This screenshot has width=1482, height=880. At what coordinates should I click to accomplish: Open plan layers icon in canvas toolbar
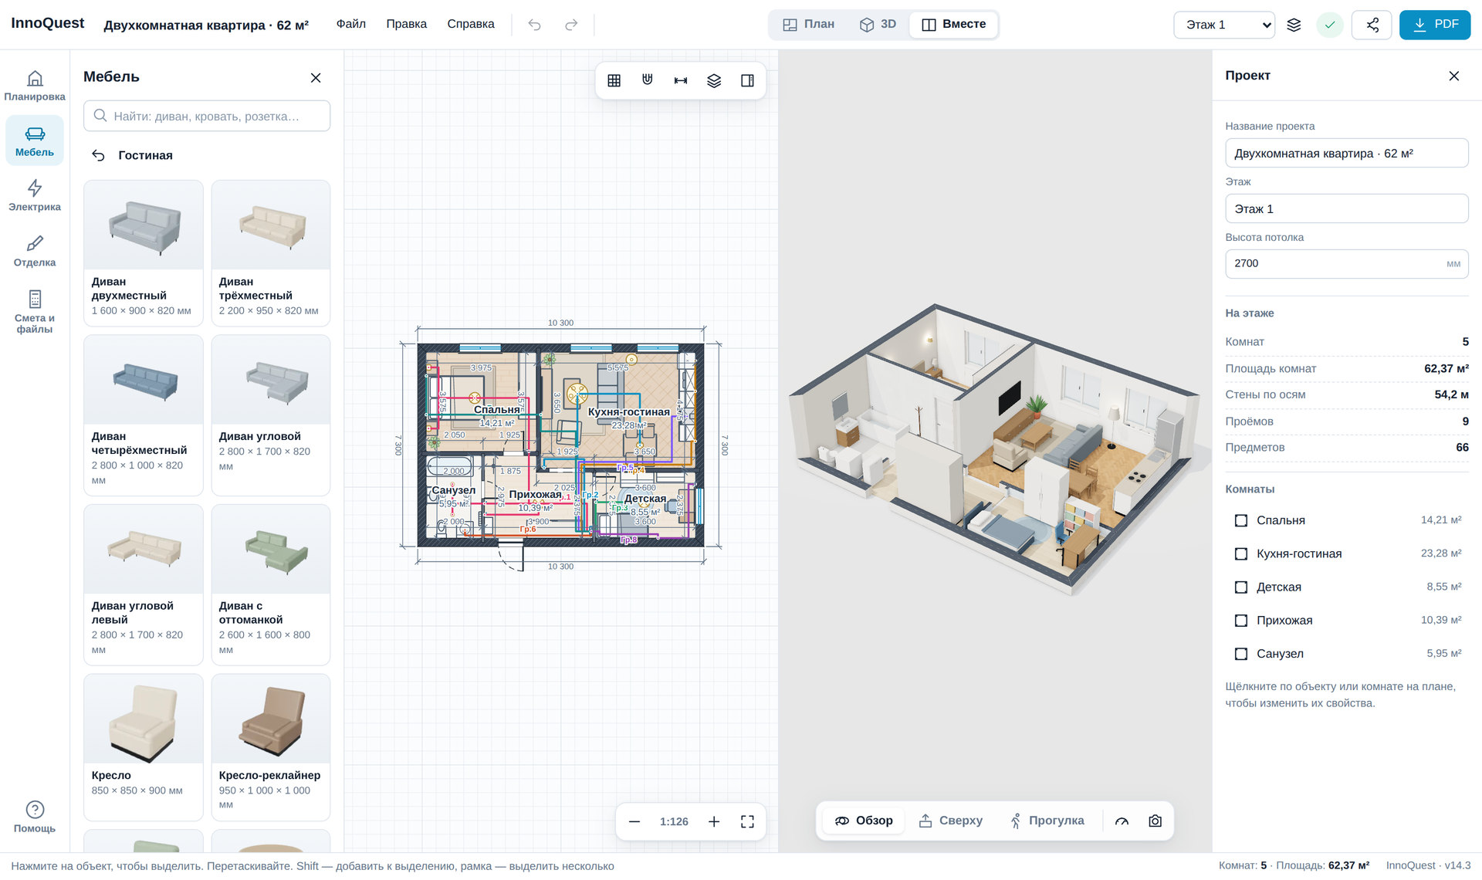714,80
